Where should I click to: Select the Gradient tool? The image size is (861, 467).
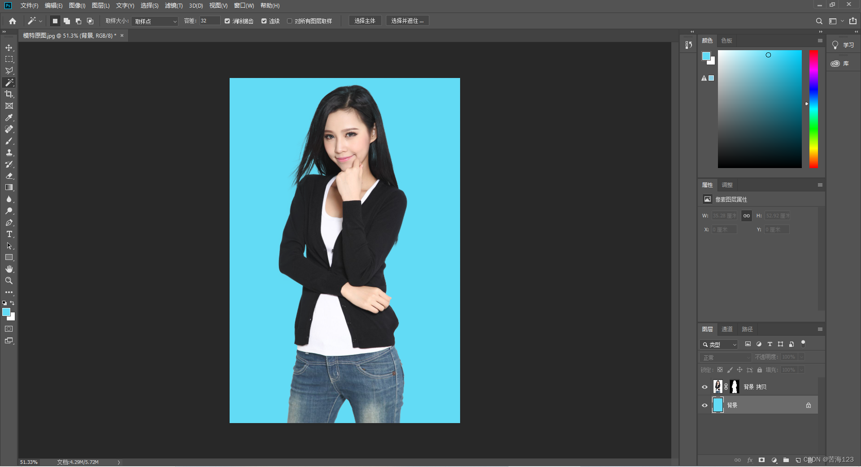[x=9, y=187]
